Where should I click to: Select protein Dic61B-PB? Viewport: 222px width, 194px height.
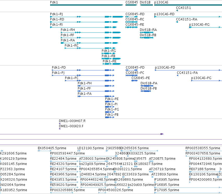146,91
